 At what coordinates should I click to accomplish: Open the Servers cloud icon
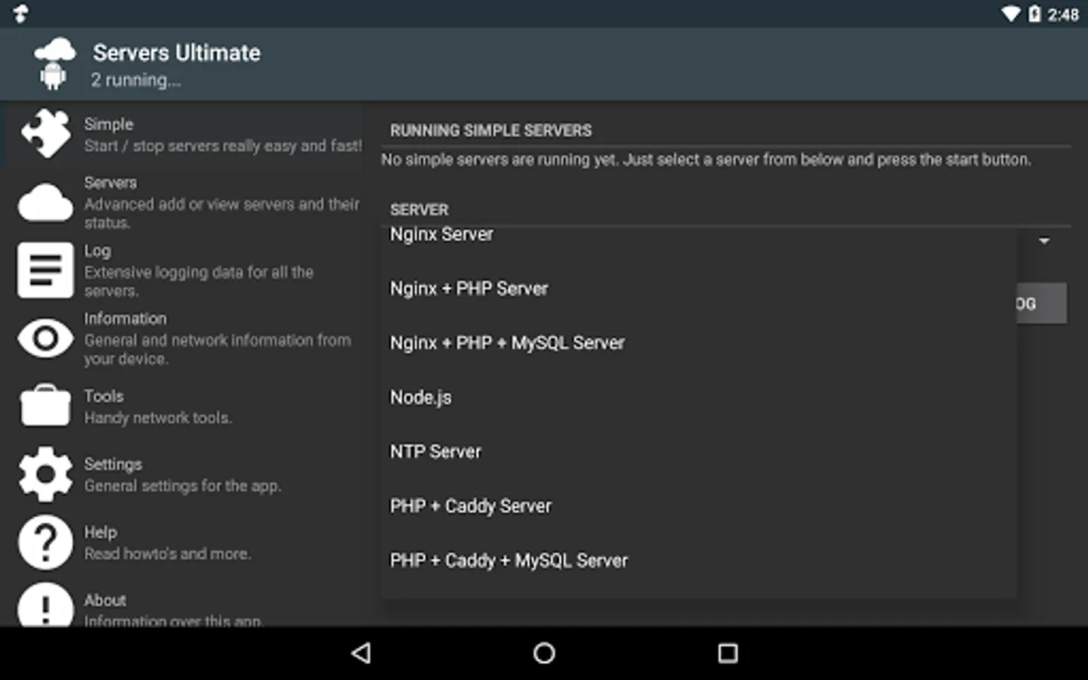pyautogui.click(x=45, y=202)
